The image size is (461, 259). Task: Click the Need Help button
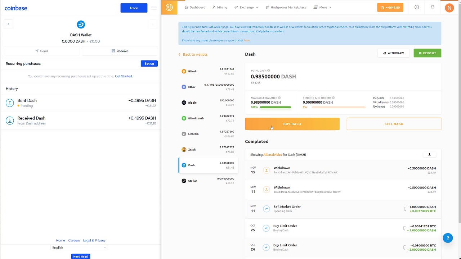(81, 256)
